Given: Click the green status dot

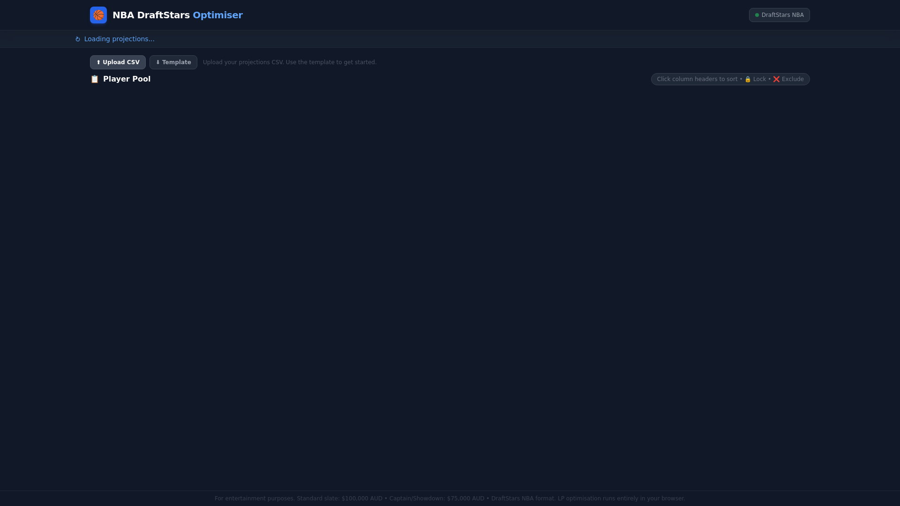Looking at the screenshot, I should point(757,15).
